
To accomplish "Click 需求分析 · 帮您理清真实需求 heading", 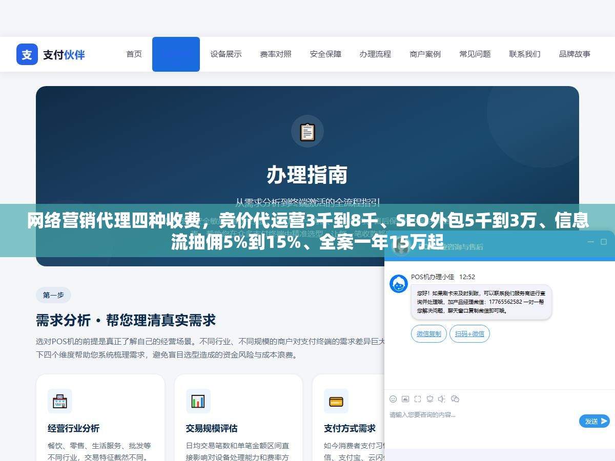I will coord(126,321).
